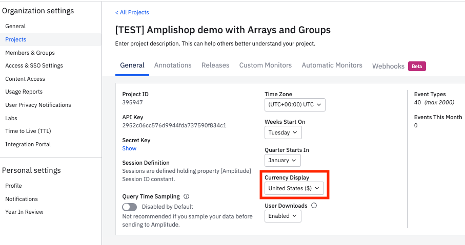Select the API Key value
The width and height of the screenshot is (465, 245).
174,125
